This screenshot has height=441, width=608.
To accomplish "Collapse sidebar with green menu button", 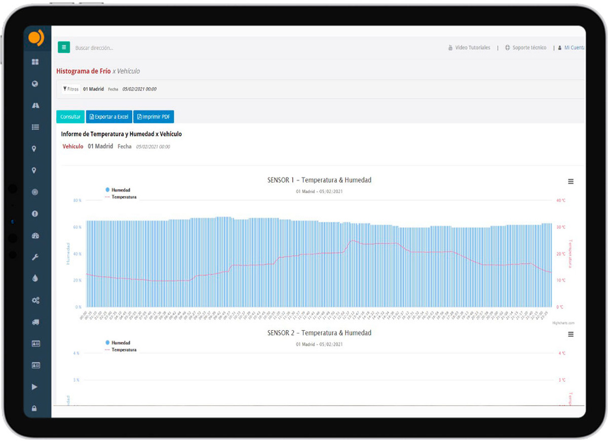I will pyautogui.click(x=63, y=48).
